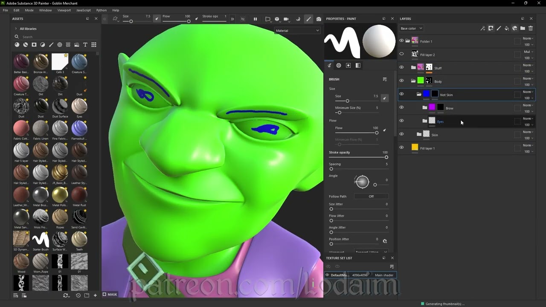Open the Viewport menu
Image resolution: width=546 pixels, height=307 pixels.
pyautogui.click(x=64, y=10)
